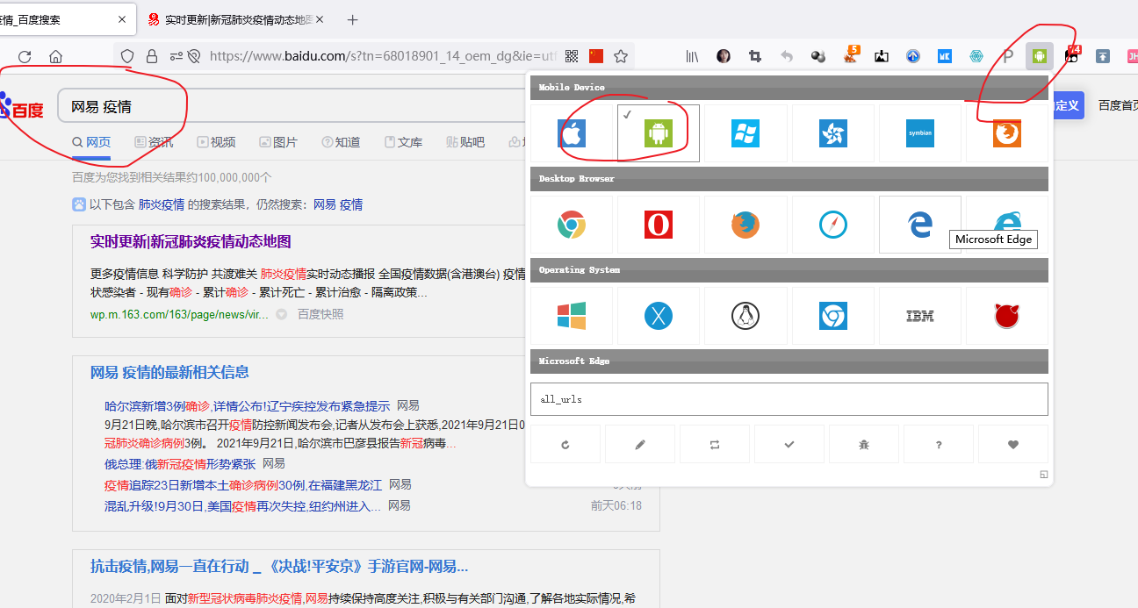1138x608 pixels.
Task: Open result 抗击疫情,网易一直在行动
Action: pyautogui.click(x=279, y=567)
